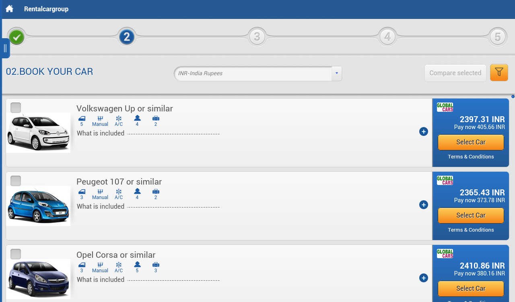Go to the home icon in header
Viewport: 515px width, 302px height.
pyautogui.click(x=9, y=9)
